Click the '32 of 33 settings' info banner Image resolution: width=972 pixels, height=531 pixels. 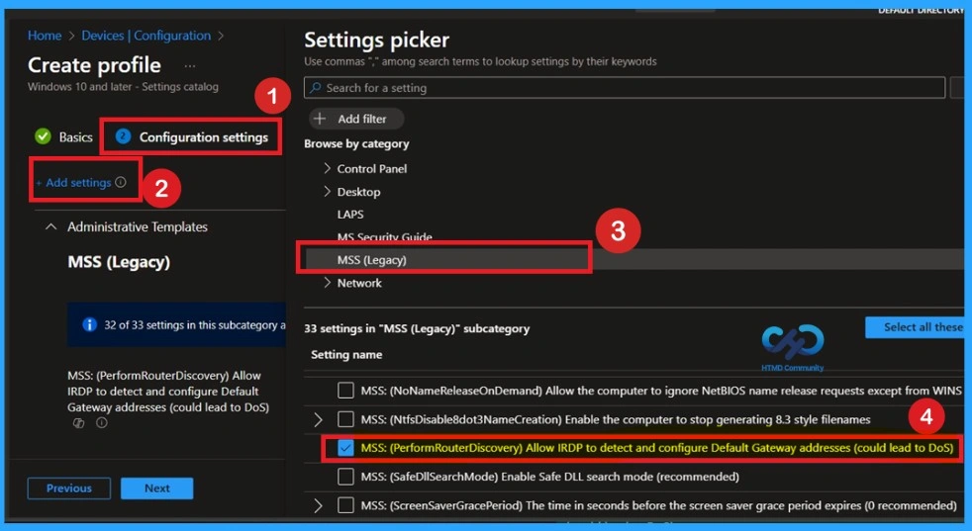coord(176,324)
